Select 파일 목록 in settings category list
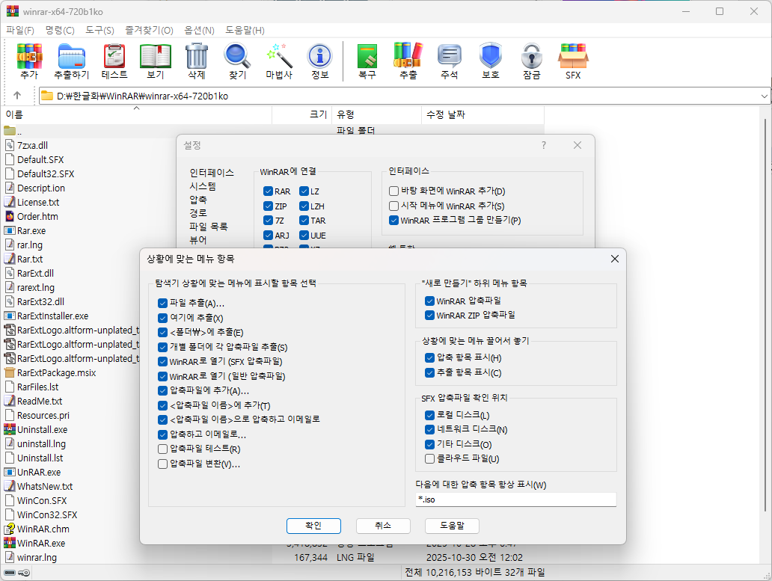The width and height of the screenshot is (772, 581). (x=208, y=227)
